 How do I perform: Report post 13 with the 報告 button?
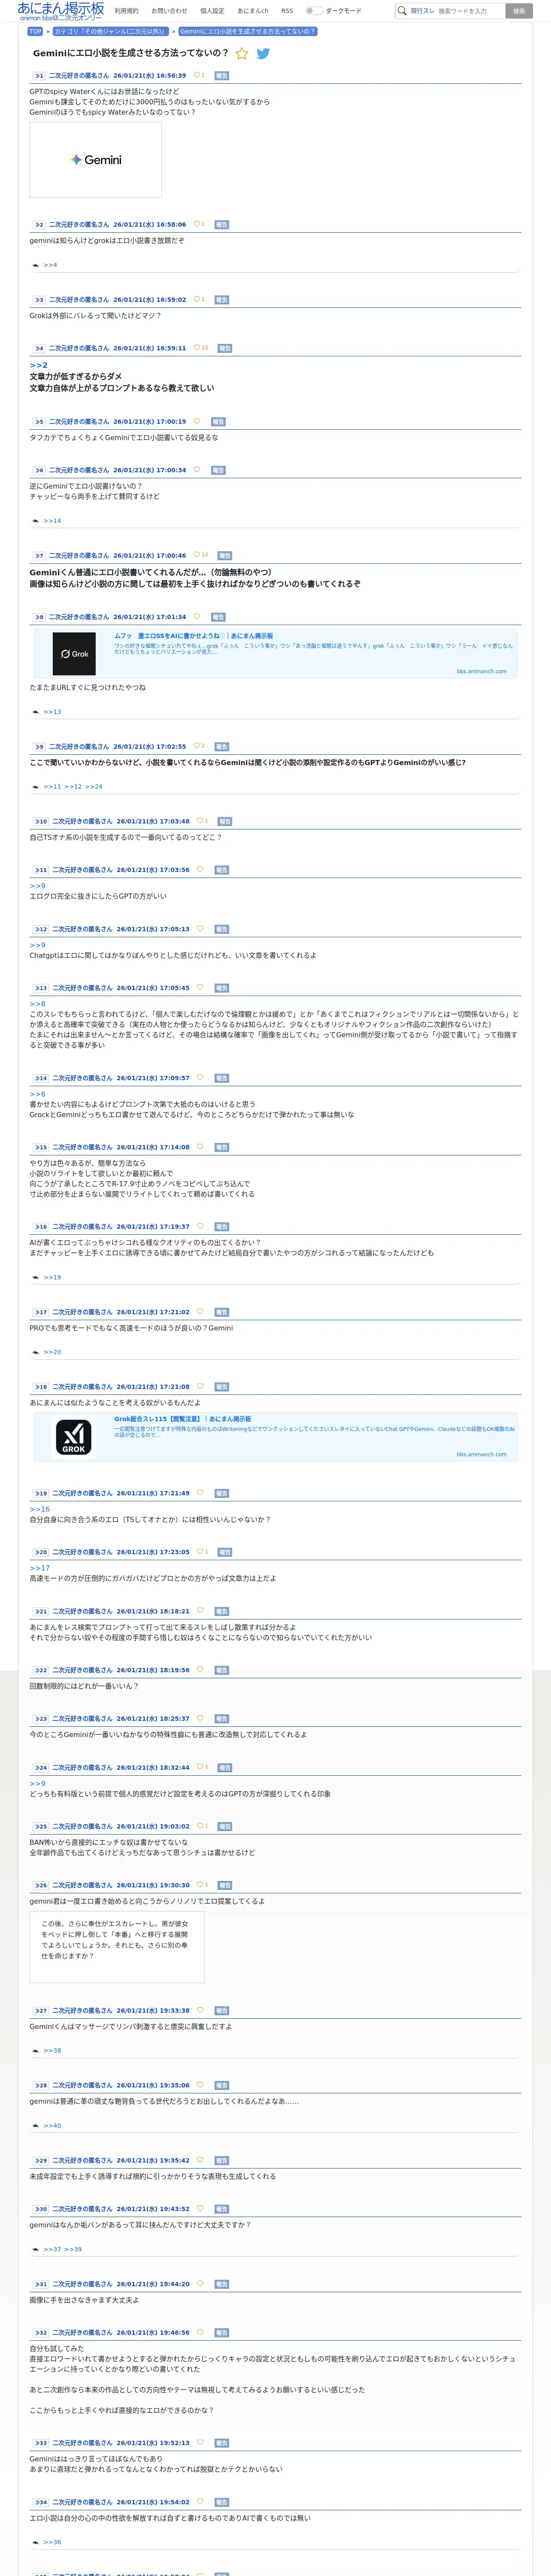point(222,987)
